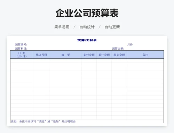
Task: Open the budget table preview thumbnail
Action: pyautogui.click(x=87, y=81)
